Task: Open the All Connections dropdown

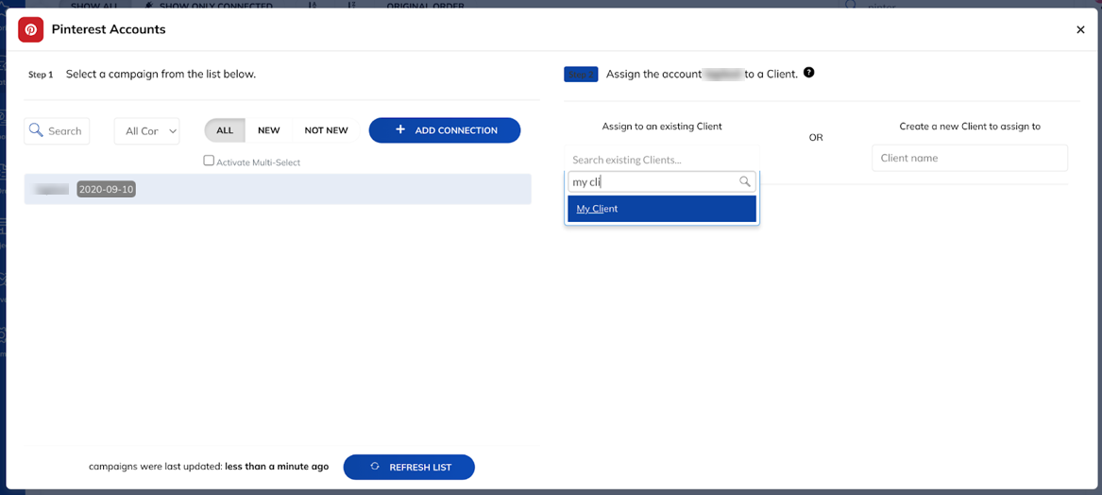Action: click(147, 130)
